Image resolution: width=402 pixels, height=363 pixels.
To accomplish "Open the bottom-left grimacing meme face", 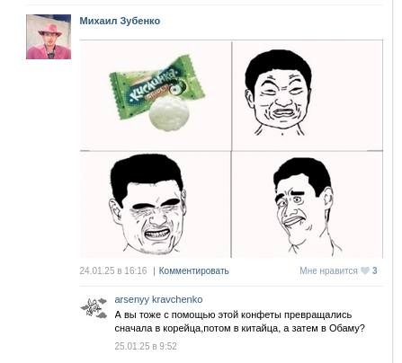I will [147, 205].
